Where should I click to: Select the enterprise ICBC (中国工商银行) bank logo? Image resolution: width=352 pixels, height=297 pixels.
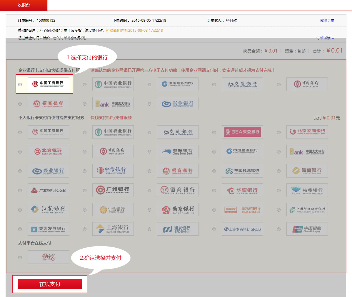tap(48, 84)
